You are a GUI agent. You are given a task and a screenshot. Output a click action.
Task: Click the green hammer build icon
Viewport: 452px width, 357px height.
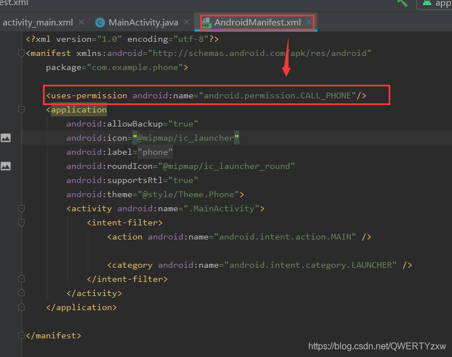point(403,3)
